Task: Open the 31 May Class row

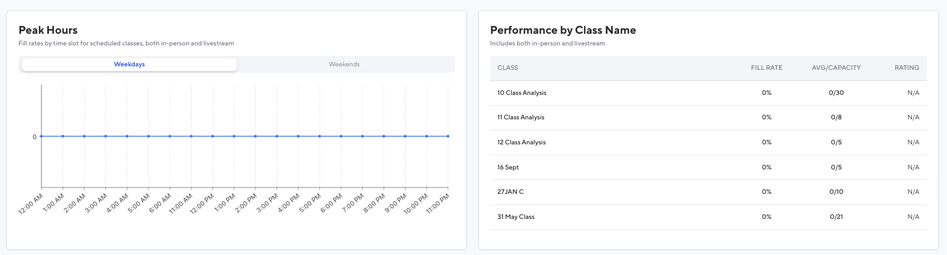Action: (x=515, y=217)
